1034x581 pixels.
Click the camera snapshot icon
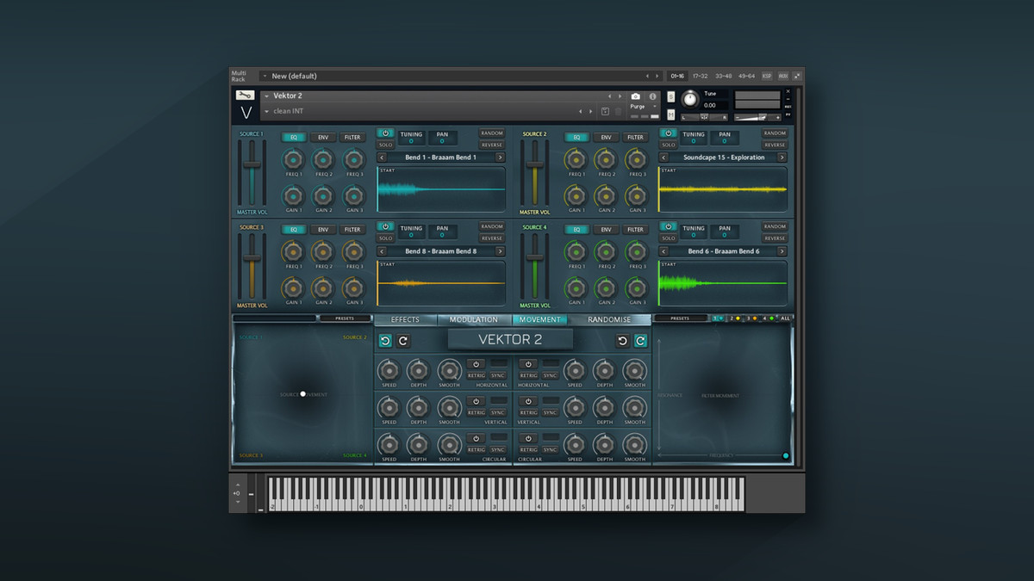point(635,96)
